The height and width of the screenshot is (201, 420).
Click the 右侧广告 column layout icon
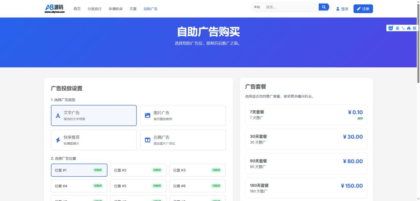tap(147, 140)
